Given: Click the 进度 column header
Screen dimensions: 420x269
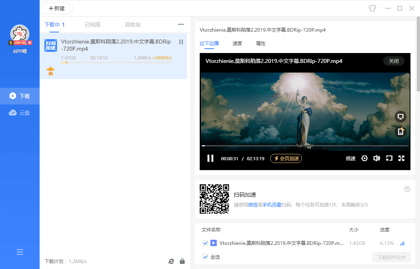Looking at the screenshot, I should coord(385,230).
